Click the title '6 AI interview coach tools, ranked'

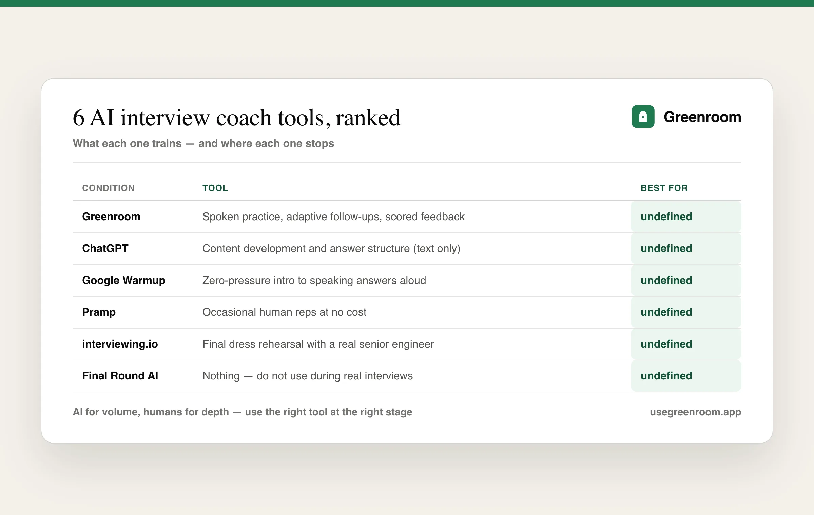point(236,118)
